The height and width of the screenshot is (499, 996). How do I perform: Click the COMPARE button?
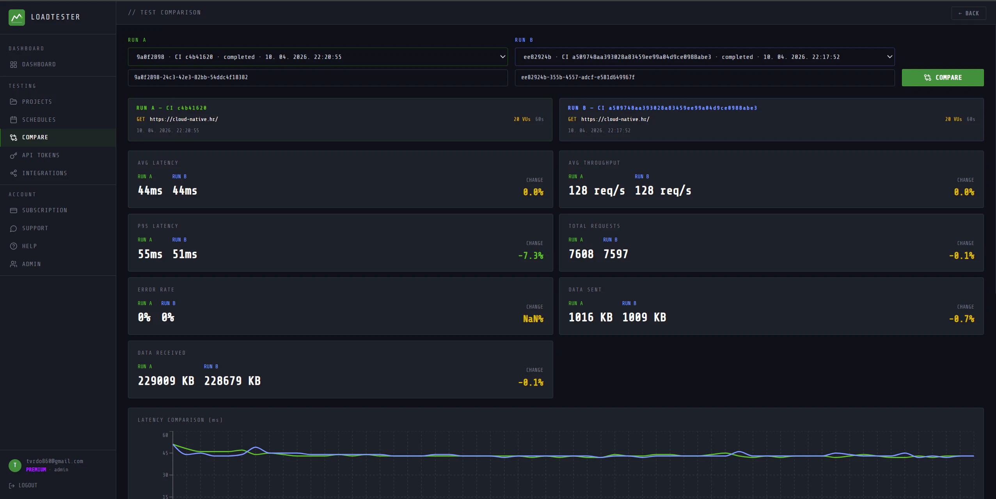[x=942, y=78]
